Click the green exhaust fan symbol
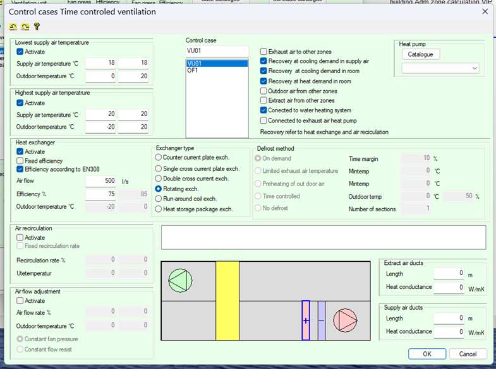The image size is (496, 369). tap(181, 280)
